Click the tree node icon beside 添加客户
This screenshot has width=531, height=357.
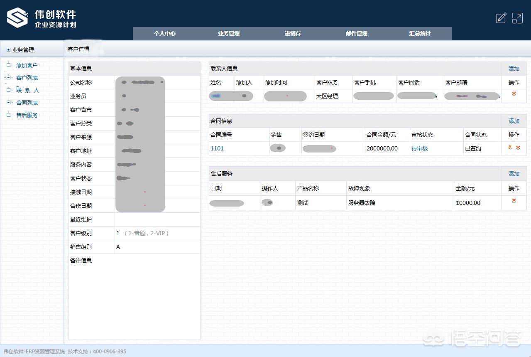[9, 65]
